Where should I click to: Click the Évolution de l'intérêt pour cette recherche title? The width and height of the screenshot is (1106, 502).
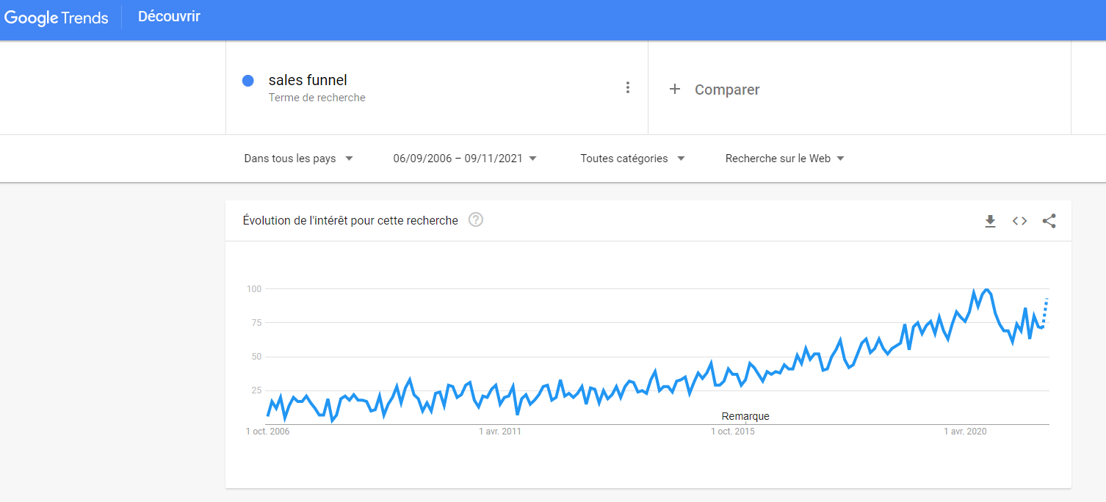click(x=350, y=220)
